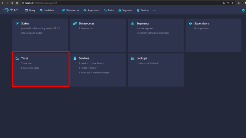Open the Segments card on the home page
Image resolution: width=246 pixels, height=138 pixels.
pyautogui.click(x=156, y=35)
